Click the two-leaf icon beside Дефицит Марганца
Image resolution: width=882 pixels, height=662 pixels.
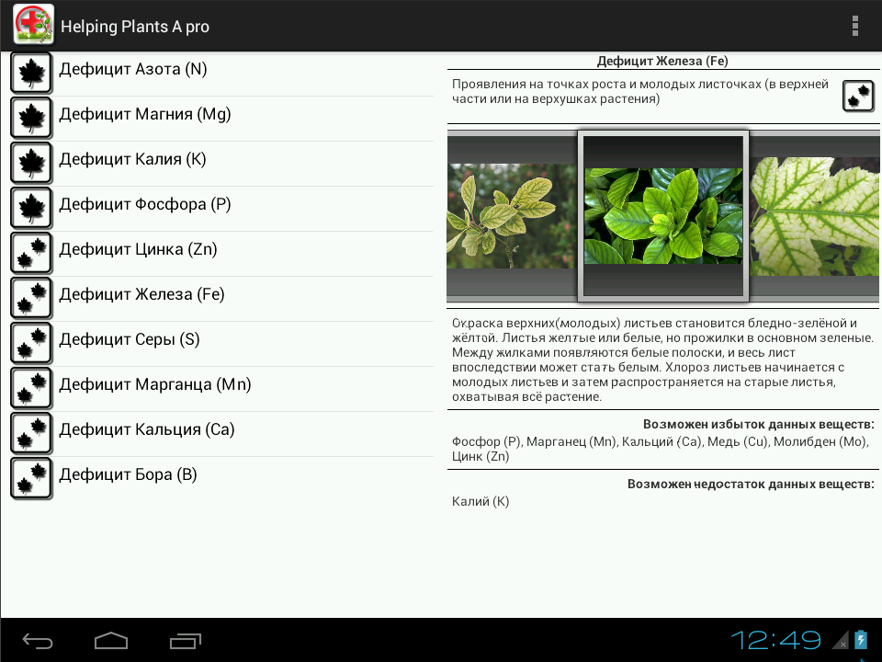[31, 388]
